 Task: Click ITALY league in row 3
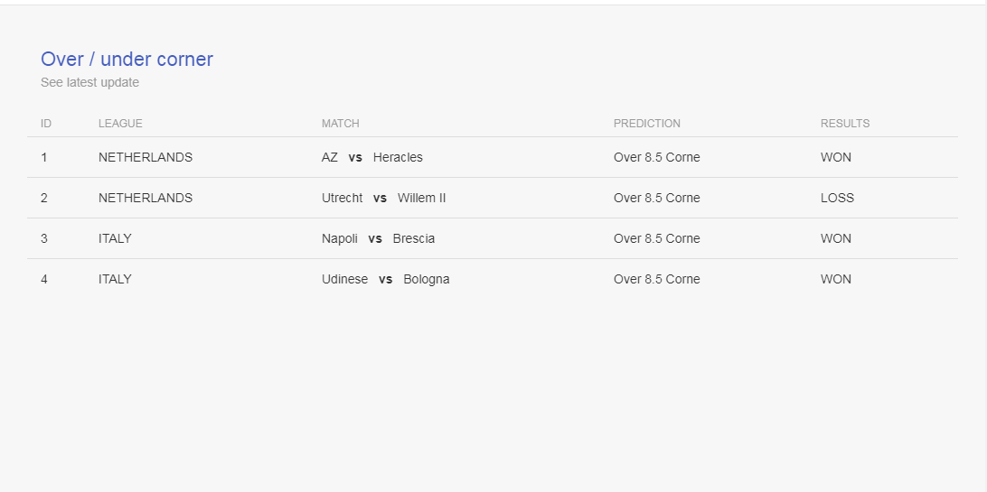pos(115,238)
